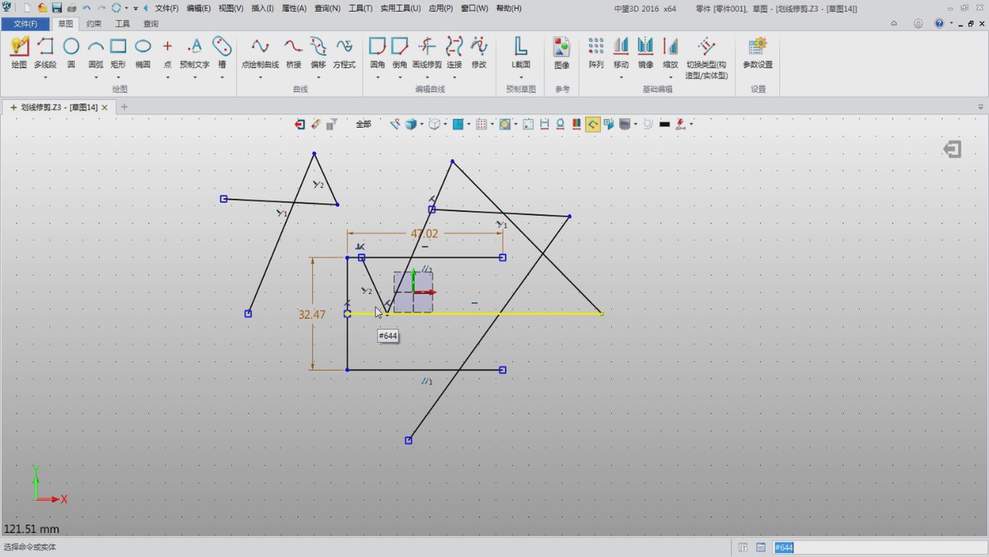
Task: Switch to the 约束 ribbon tab
Action: 94,24
